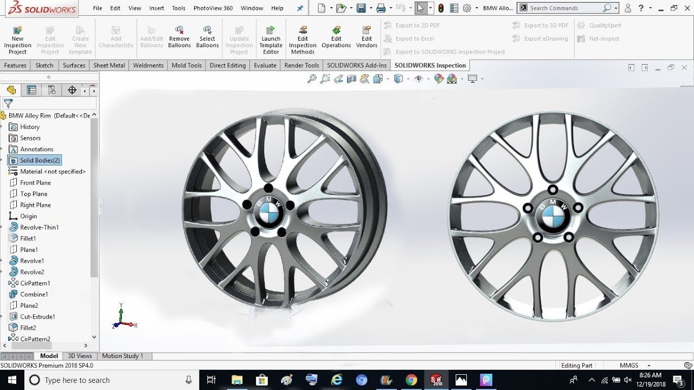Image resolution: width=694 pixels, height=390 pixels.
Task: Launch Template Editor
Action: [x=271, y=40]
